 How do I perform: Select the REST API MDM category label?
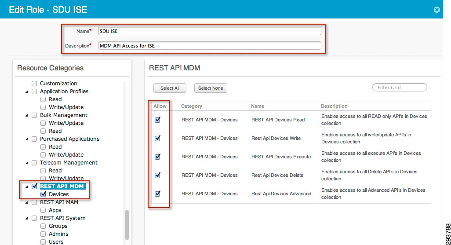[62, 186]
